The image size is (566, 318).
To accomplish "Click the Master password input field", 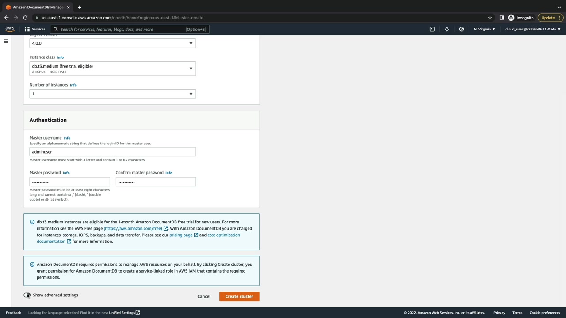I will point(70,182).
